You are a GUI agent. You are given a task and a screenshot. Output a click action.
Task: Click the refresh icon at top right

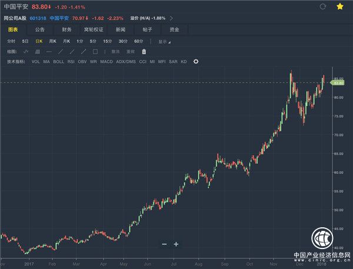point(322,7)
